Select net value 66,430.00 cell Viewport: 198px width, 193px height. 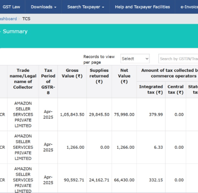coord(124,180)
